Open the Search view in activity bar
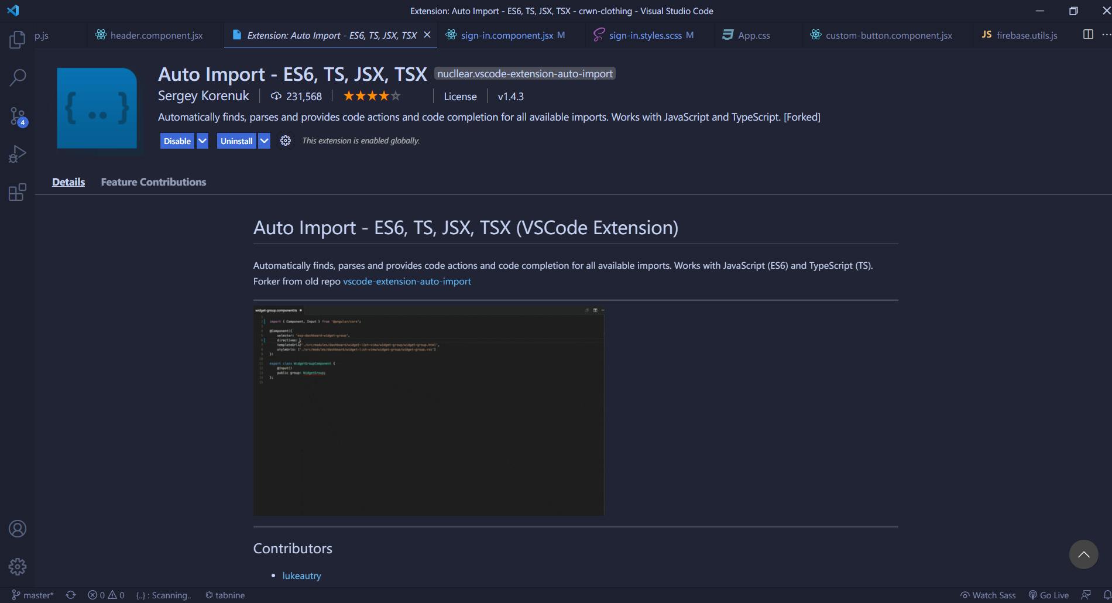The image size is (1112, 603). [18, 77]
